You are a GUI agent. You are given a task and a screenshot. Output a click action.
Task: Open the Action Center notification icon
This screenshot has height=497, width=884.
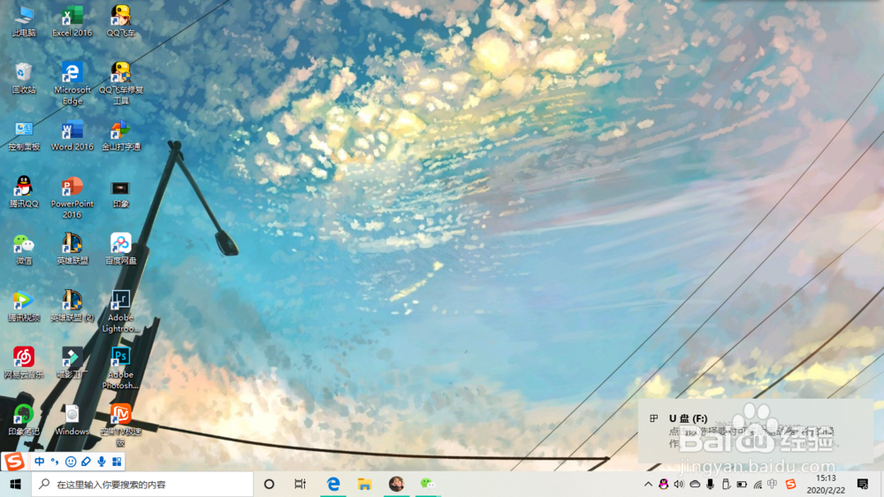pos(863,484)
